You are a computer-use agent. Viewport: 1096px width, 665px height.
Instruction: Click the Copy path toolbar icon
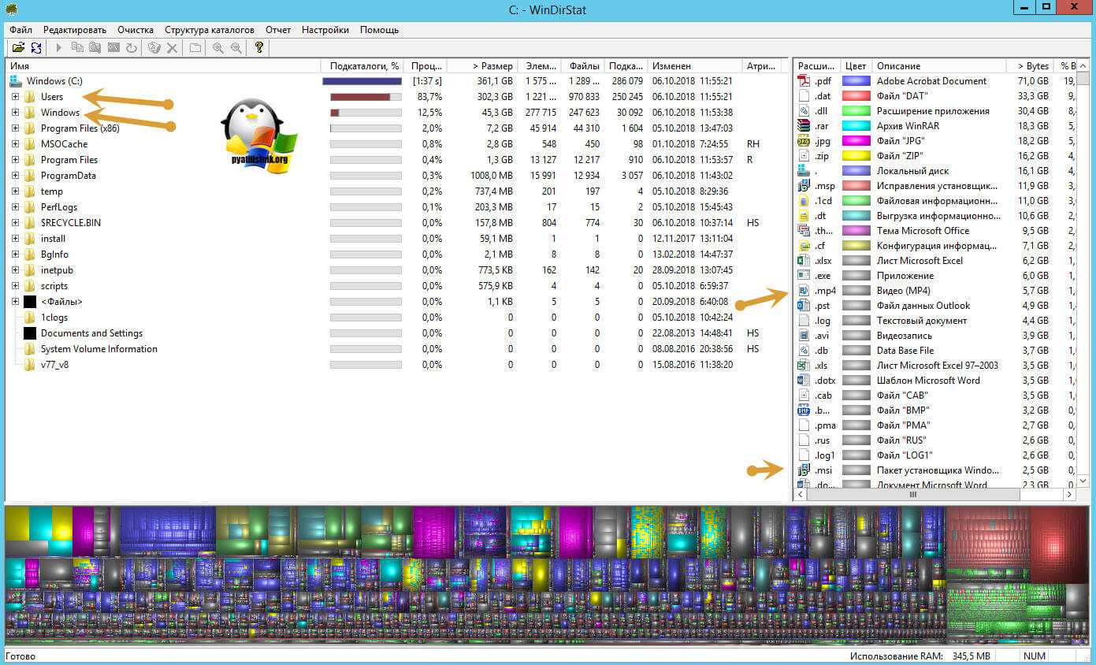click(77, 48)
